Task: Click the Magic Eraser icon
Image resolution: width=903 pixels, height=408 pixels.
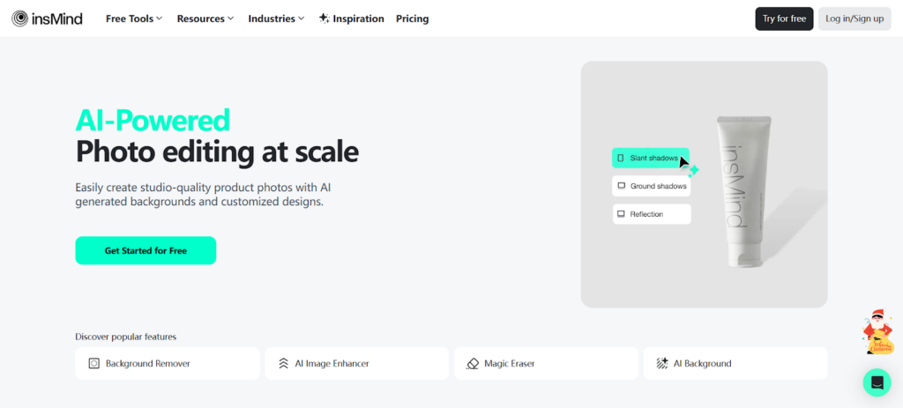Action: tap(473, 363)
